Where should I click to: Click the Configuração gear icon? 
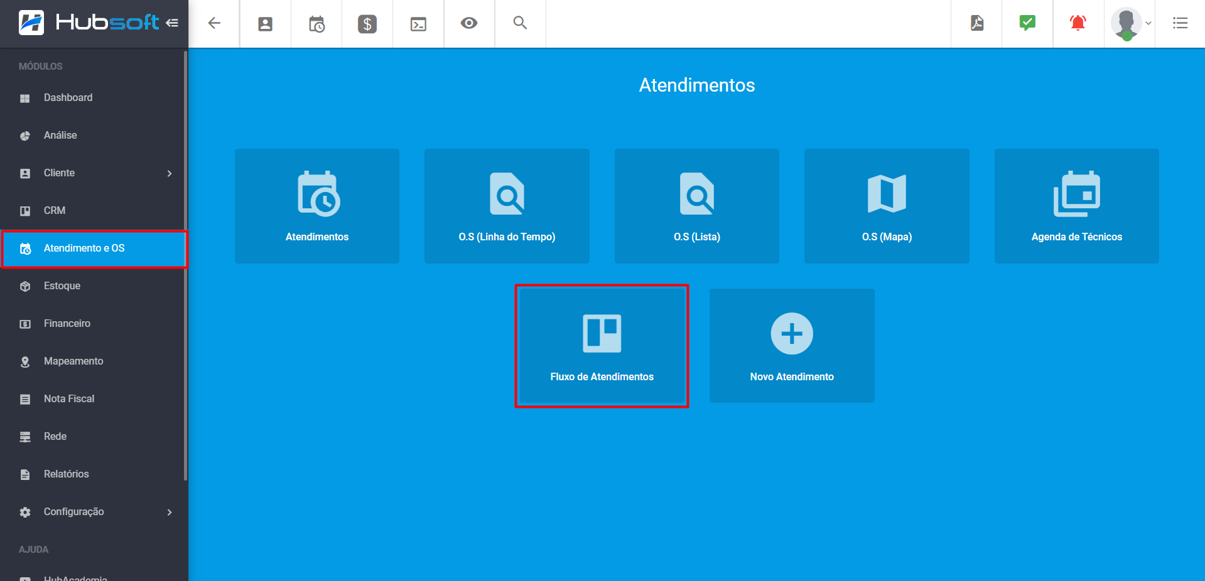click(x=25, y=513)
